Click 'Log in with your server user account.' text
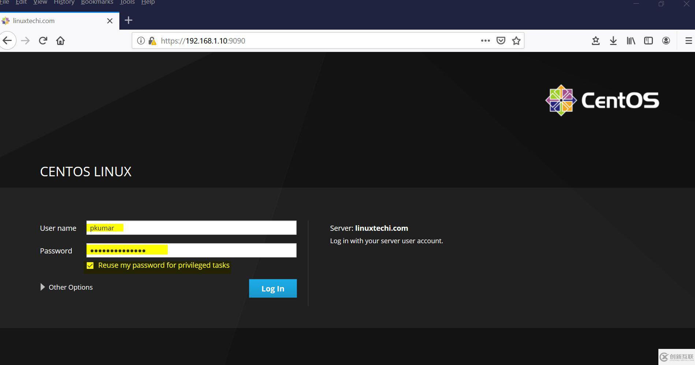Image resolution: width=695 pixels, height=365 pixels. click(x=386, y=241)
